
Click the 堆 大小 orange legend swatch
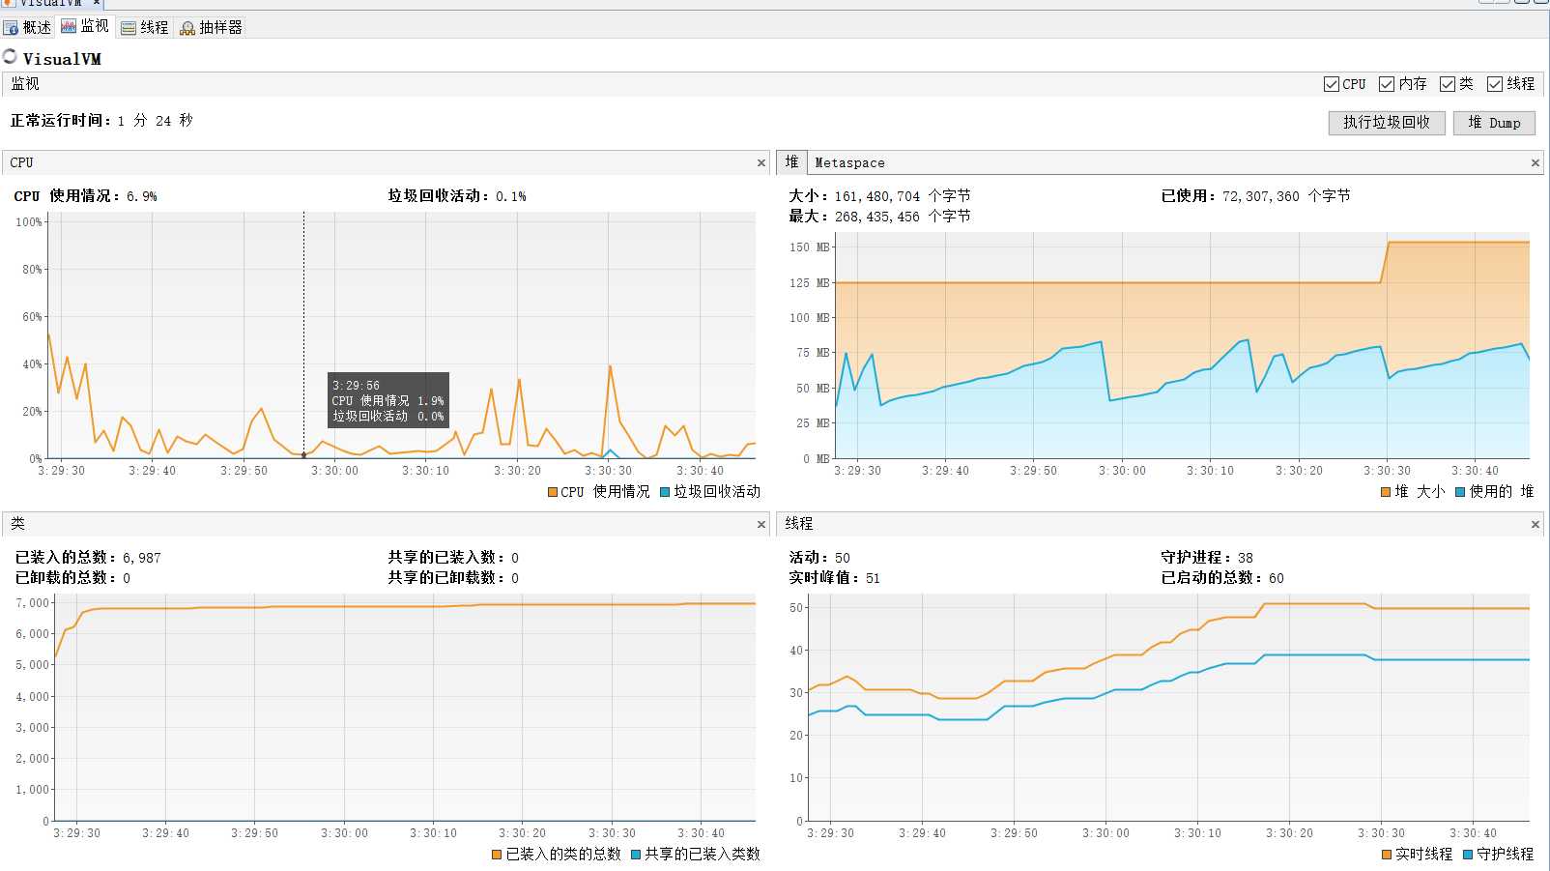pyautogui.click(x=1386, y=492)
